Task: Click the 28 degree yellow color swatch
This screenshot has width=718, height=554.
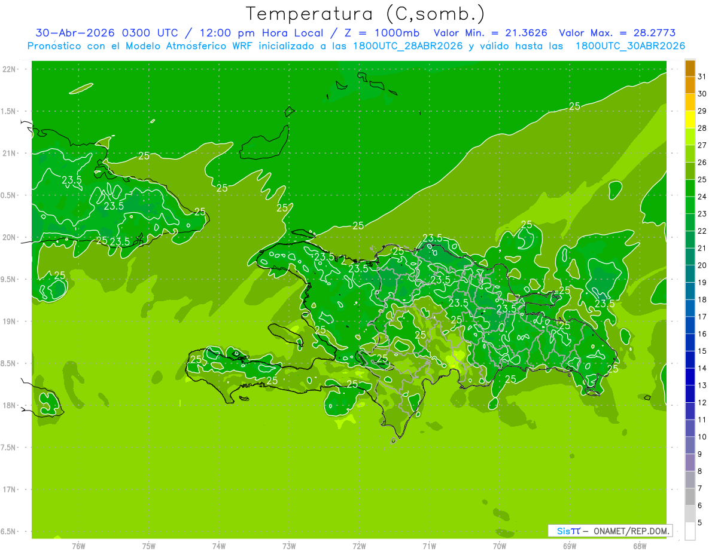Action: click(690, 120)
